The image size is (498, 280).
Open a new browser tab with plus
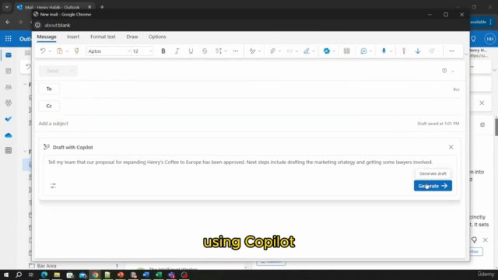pos(102,7)
